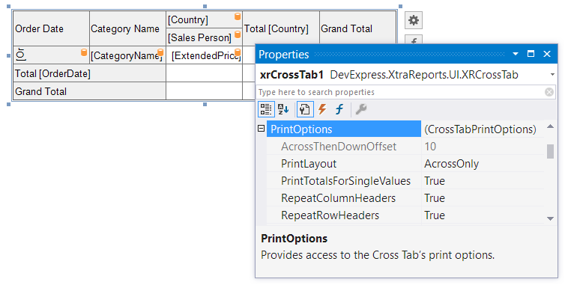Clear the property search box
Image resolution: width=565 pixels, height=285 pixels.
pos(549,92)
